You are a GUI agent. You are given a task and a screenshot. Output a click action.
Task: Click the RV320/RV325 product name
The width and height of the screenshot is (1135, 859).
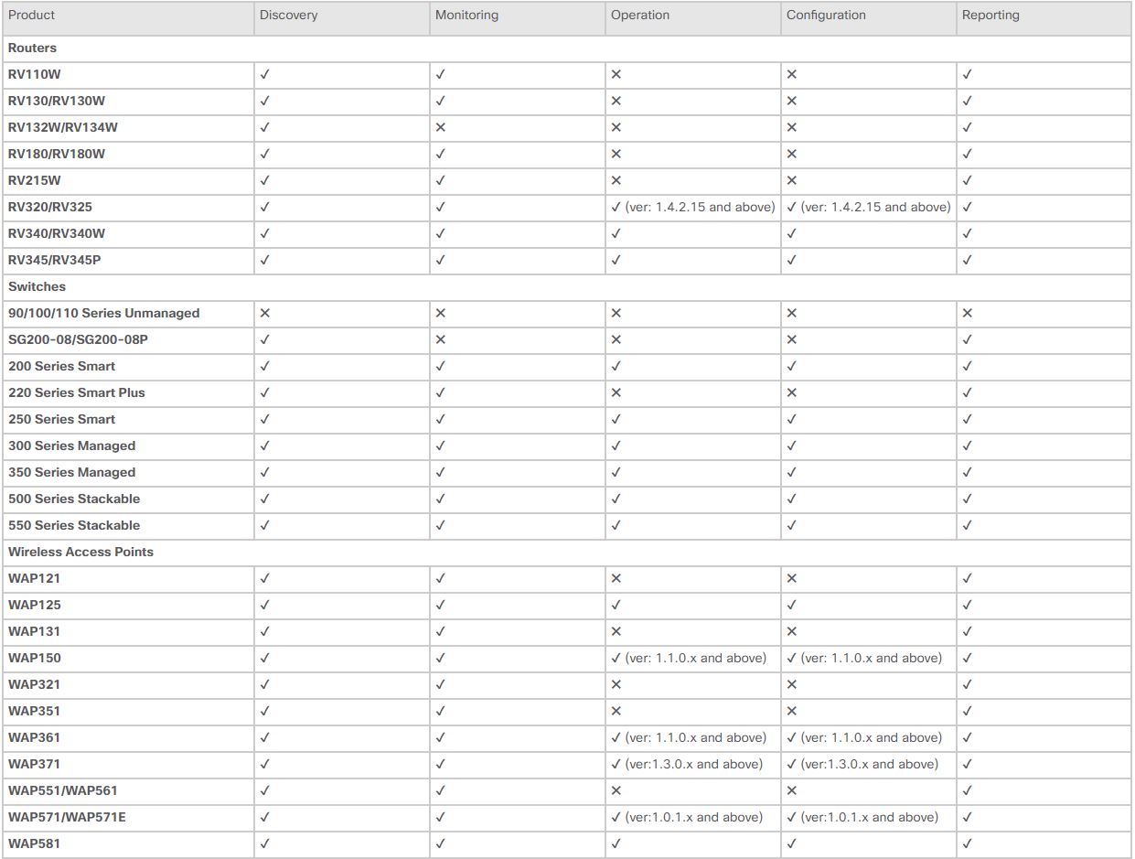coord(50,207)
